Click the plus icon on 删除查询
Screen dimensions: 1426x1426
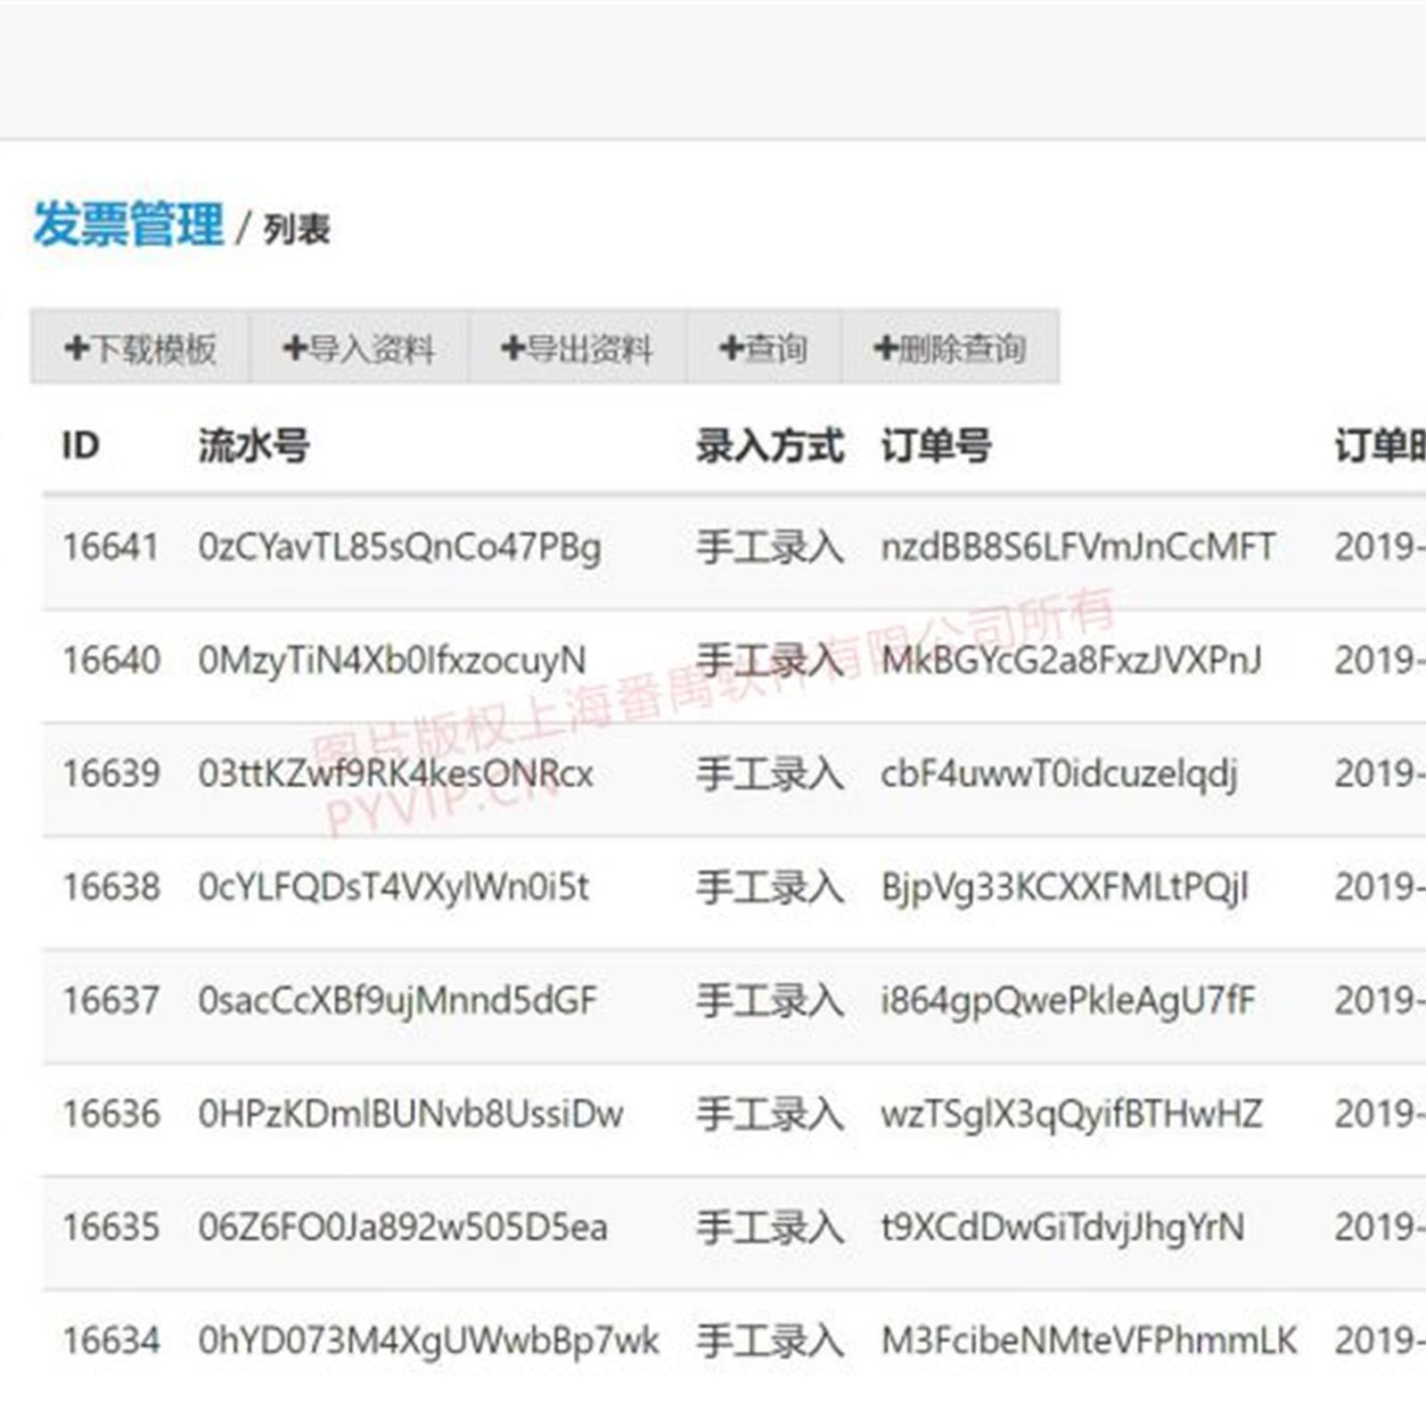coord(886,348)
